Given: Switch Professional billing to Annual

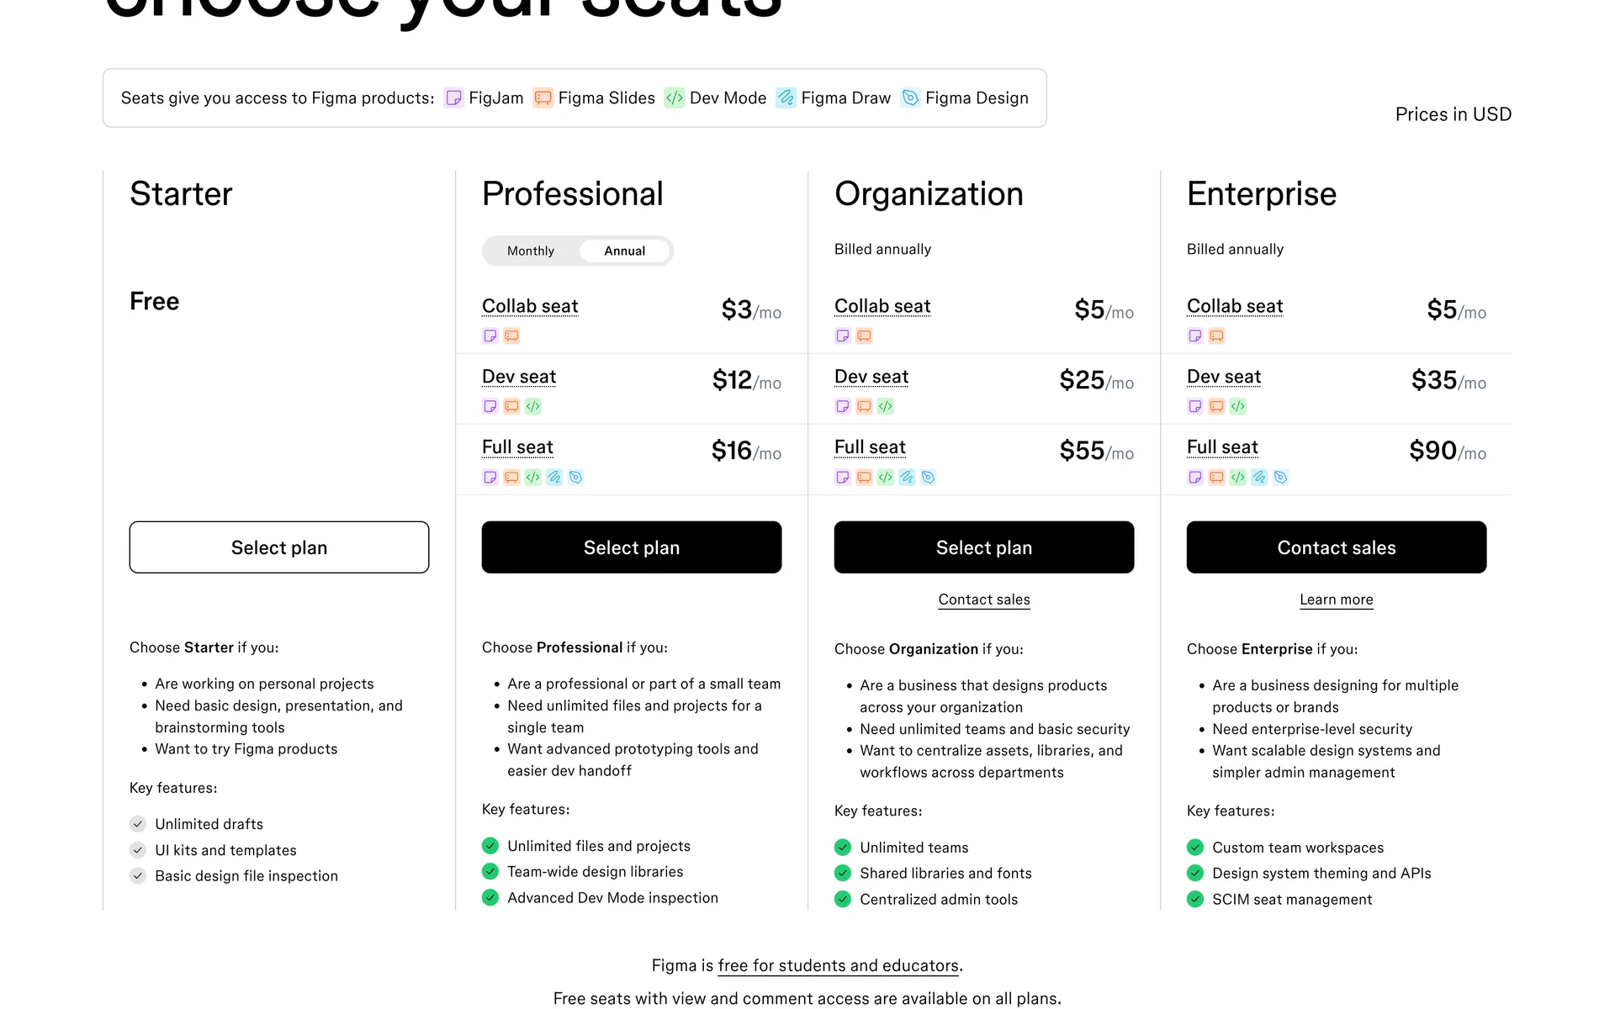Looking at the screenshot, I should pyautogui.click(x=624, y=251).
